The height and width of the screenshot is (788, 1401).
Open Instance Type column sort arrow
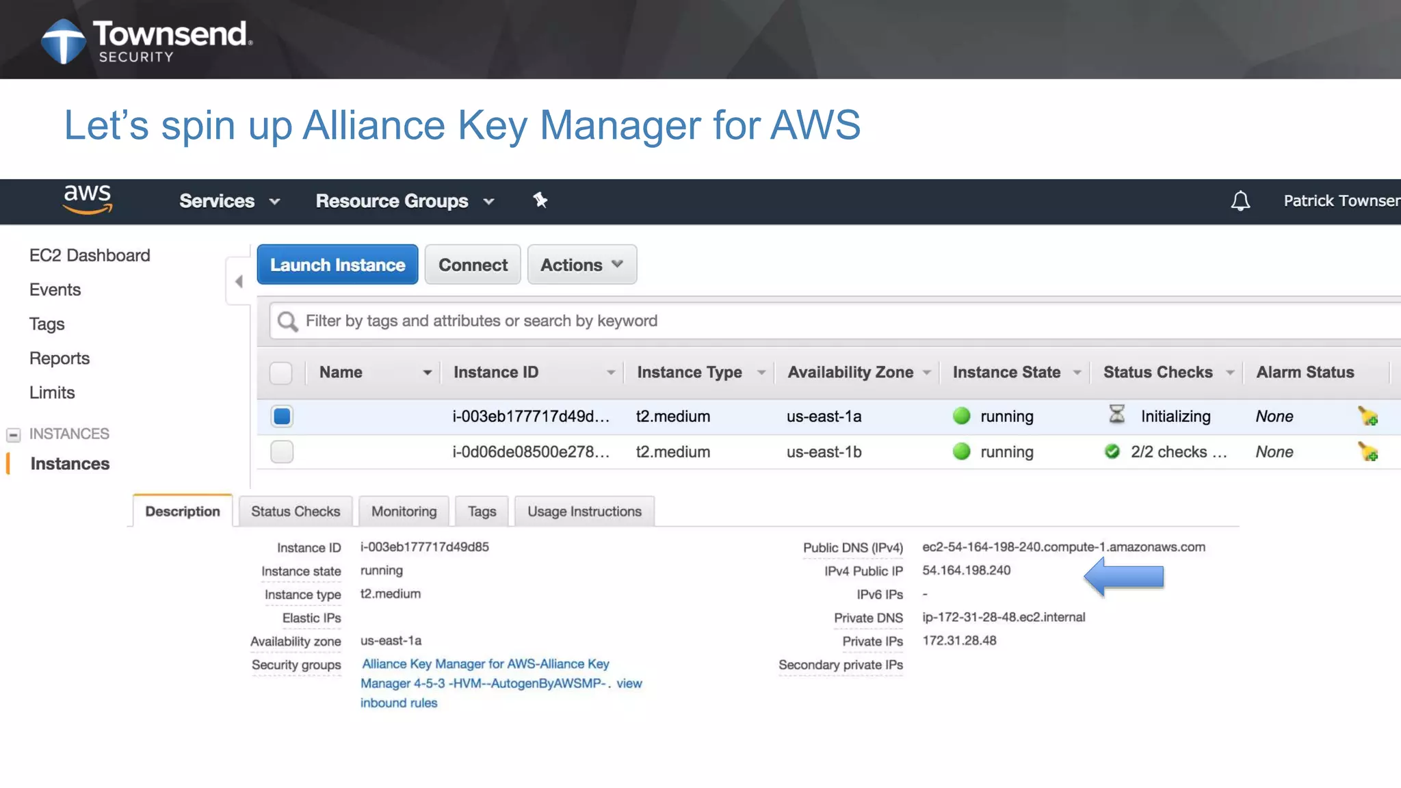tap(761, 373)
